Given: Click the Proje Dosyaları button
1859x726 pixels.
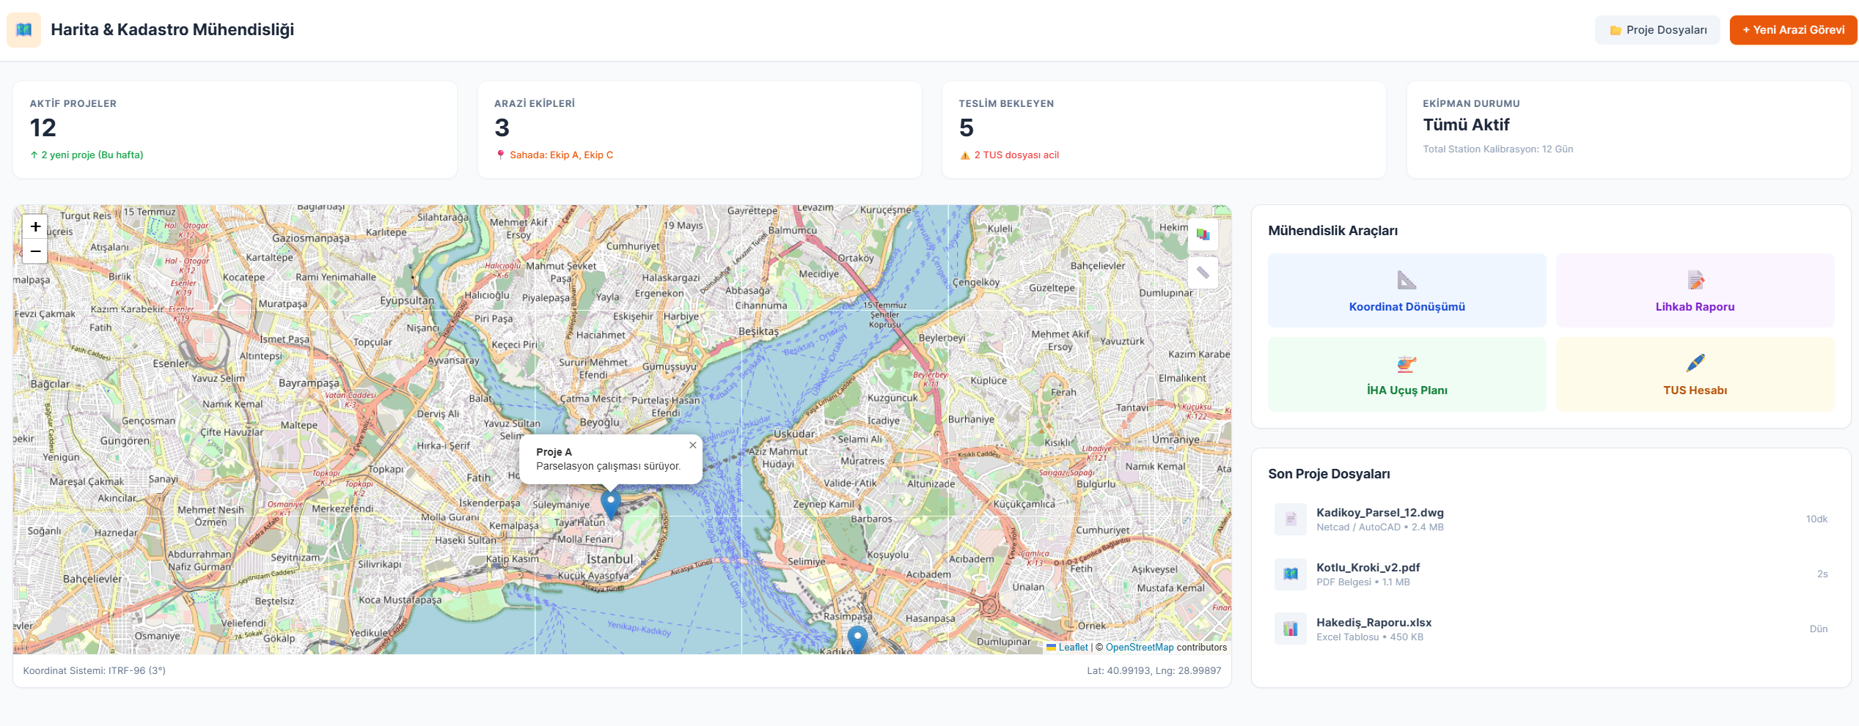Looking at the screenshot, I should coord(1657,30).
